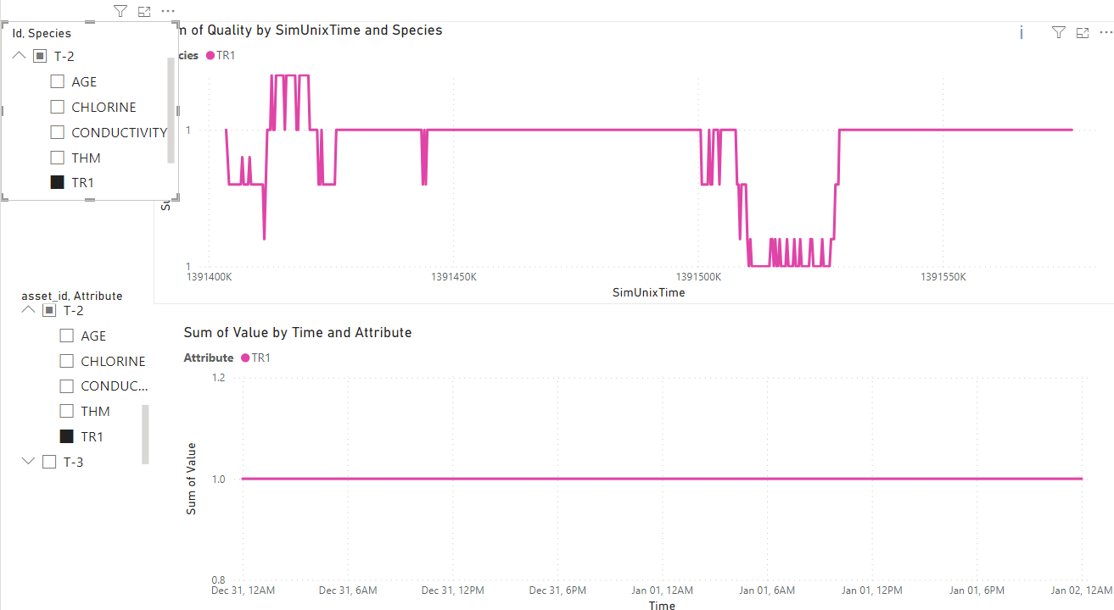The height and width of the screenshot is (610, 1114).
Task: Open filter icon on slicer header
Action: (120, 11)
